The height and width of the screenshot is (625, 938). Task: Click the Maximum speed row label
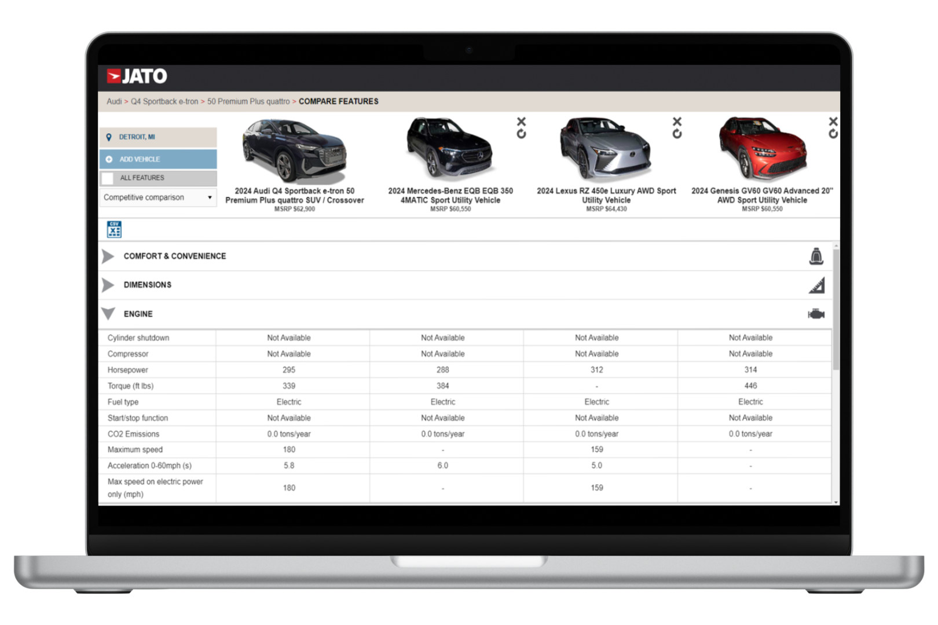pos(135,450)
